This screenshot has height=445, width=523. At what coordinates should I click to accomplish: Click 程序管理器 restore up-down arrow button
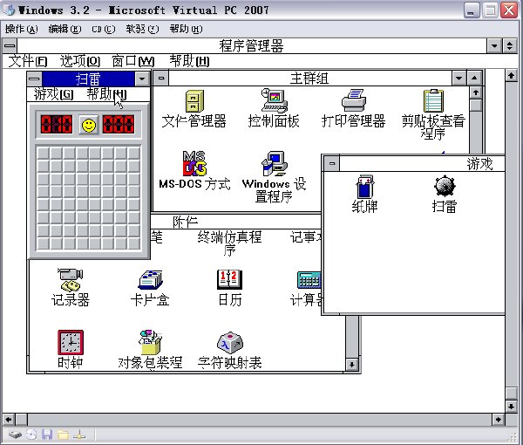(x=510, y=45)
